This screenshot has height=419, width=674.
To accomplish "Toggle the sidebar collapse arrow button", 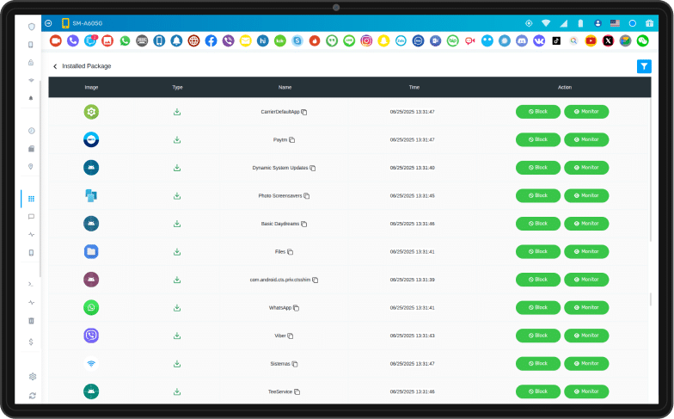I will coord(48,23).
